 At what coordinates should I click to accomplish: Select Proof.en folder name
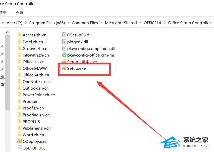[30, 101]
